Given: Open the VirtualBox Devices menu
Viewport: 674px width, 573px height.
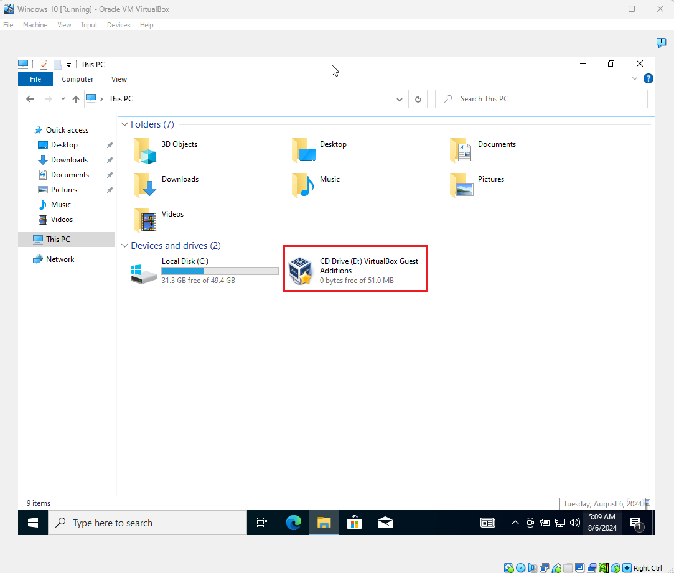Looking at the screenshot, I should click(119, 25).
